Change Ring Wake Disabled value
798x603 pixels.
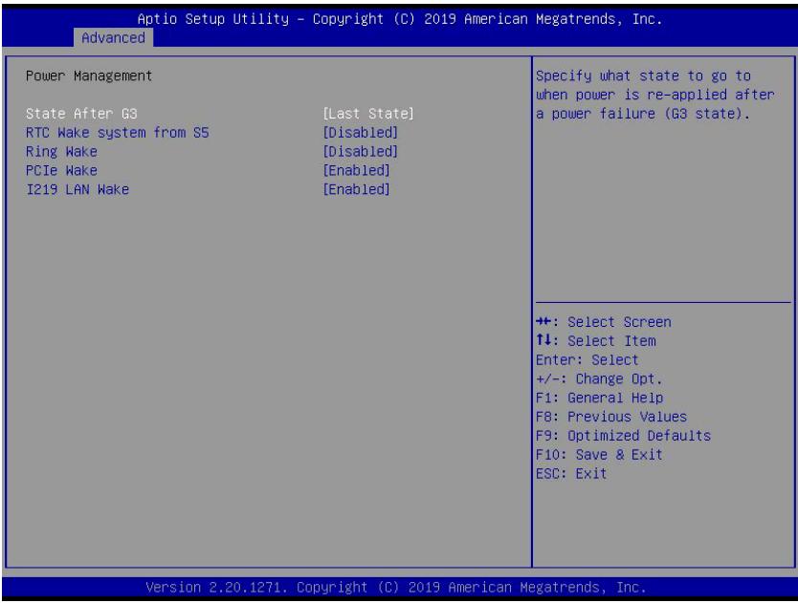tap(361, 152)
